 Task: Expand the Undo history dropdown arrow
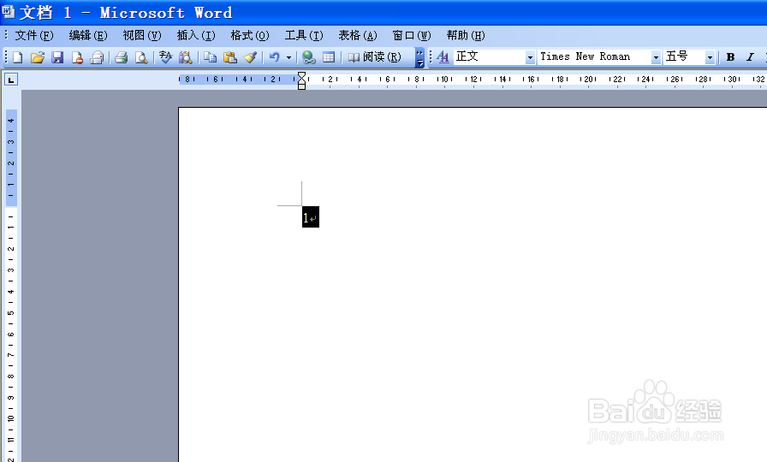tap(288, 57)
